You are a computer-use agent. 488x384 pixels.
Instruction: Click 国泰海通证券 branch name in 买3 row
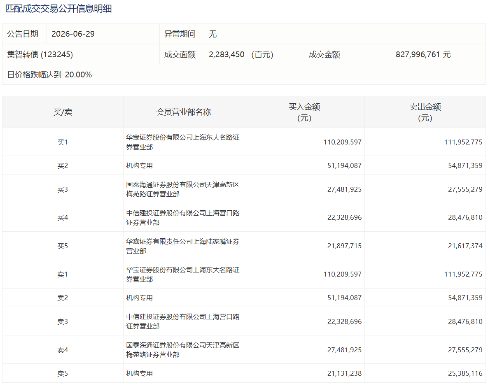click(183, 189)
